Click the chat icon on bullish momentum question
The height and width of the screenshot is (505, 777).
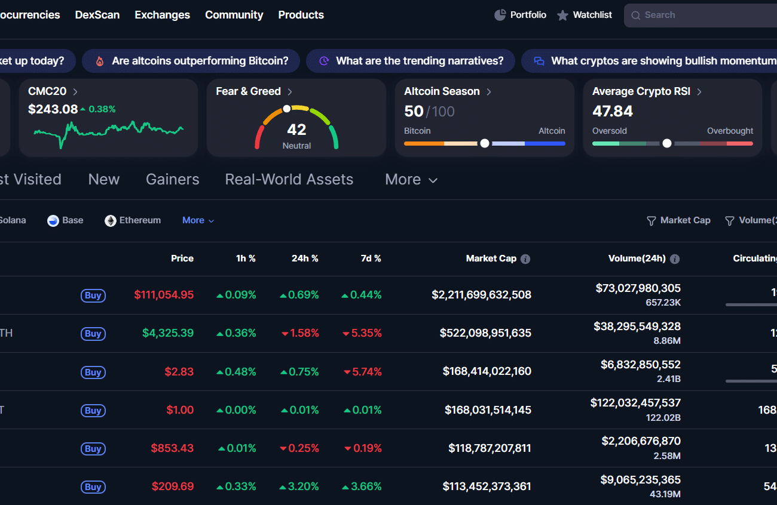539,61
